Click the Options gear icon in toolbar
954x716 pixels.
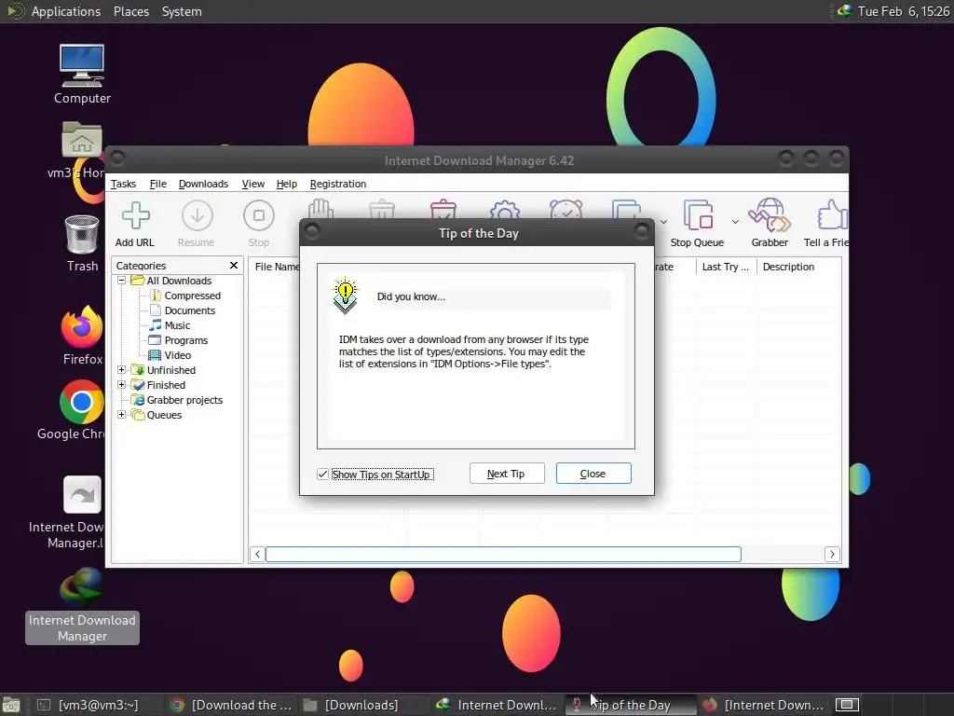pos(504,210)
